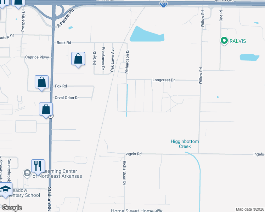
Task: Open the shopping marker below Orval Orlan Dr
Action: pyautogui.click(x=46, y=110)
